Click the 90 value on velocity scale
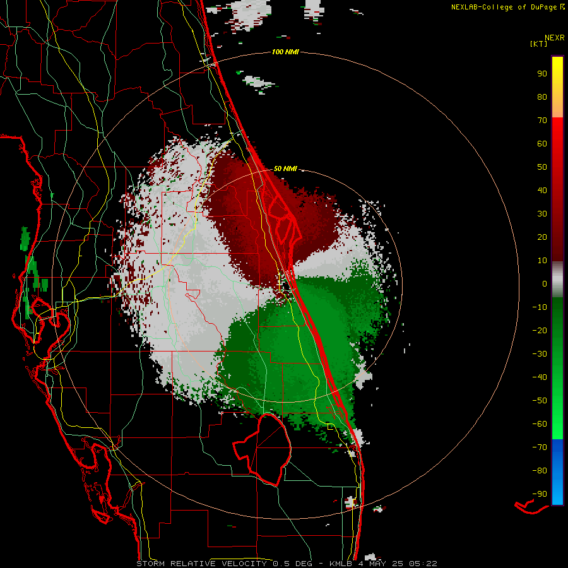The width and height of the screenshot is (568, 568). (x=542, y=74)
